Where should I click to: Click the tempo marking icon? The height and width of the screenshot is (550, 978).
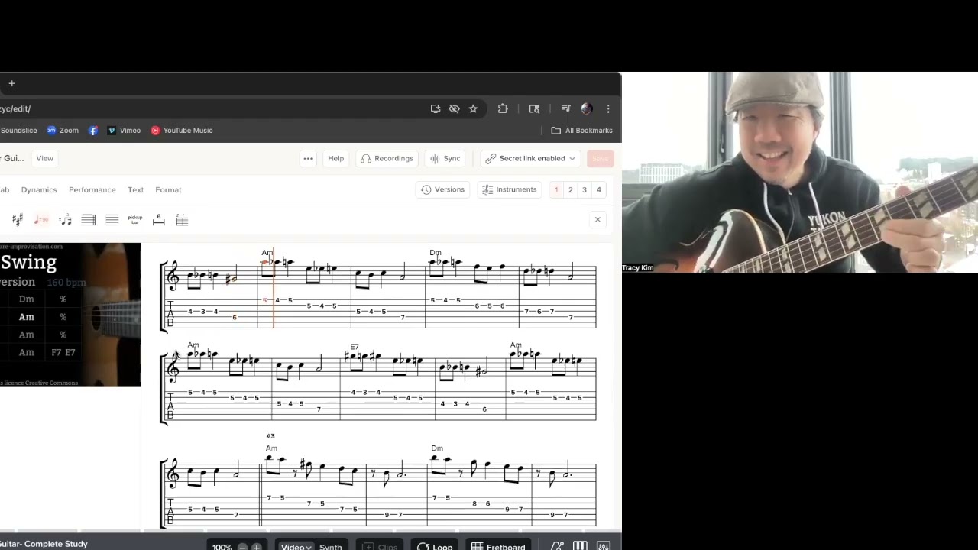click(x=41, y=220)
